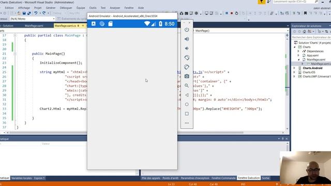Activate emulator zoom magnifier
The height and width of the screenshot is (186, 331).
click(x=187, y=85)
